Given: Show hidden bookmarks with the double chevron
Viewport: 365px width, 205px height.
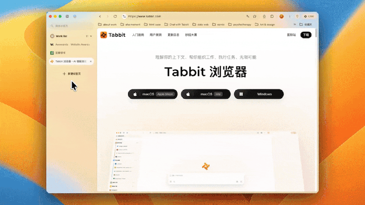Looking at the screenshot, I should tap(295, 24).
